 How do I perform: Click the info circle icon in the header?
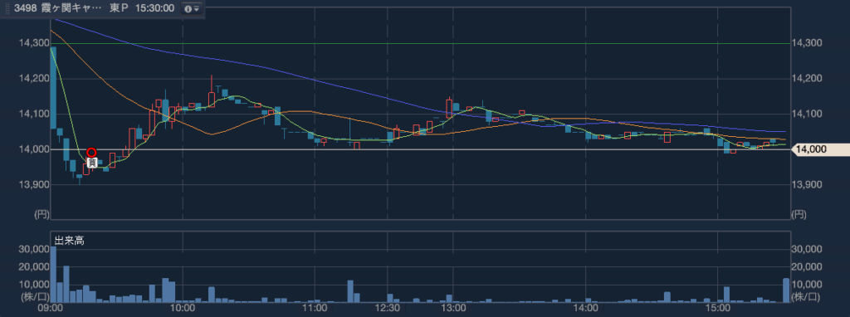[188, 8]
